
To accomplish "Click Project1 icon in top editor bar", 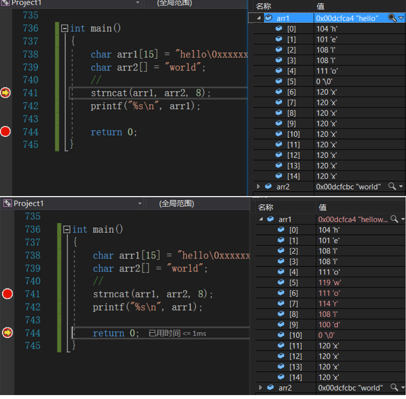I will pyautogui.click(x=5, y=3).
